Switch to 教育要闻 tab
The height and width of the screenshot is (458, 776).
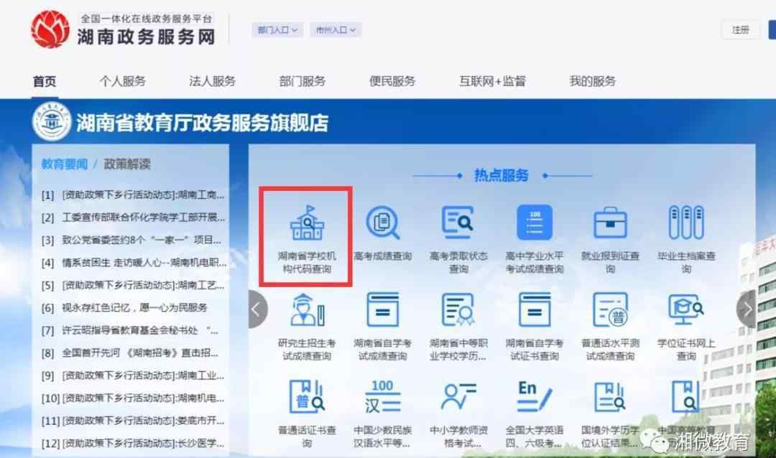65,164
